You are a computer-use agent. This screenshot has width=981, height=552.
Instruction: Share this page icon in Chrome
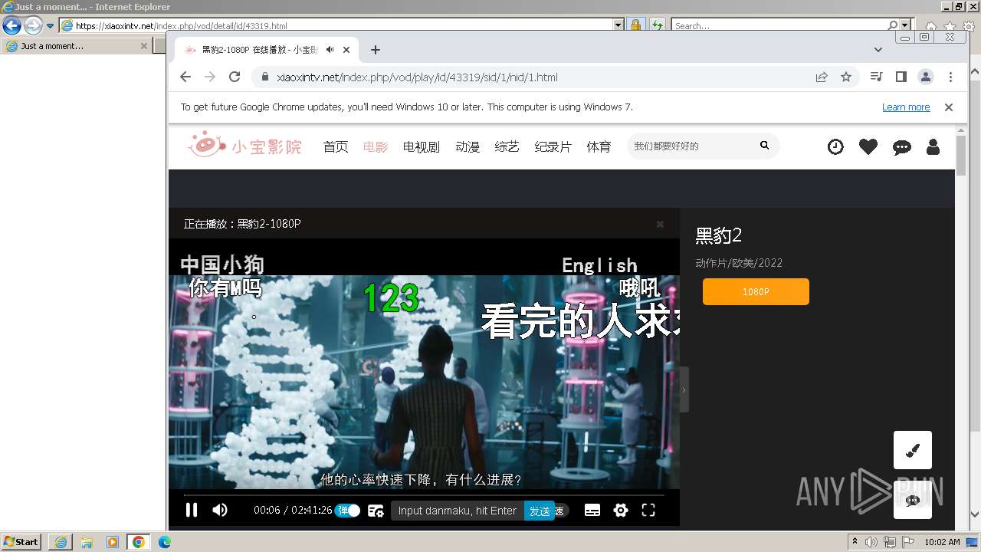point(822,77)
